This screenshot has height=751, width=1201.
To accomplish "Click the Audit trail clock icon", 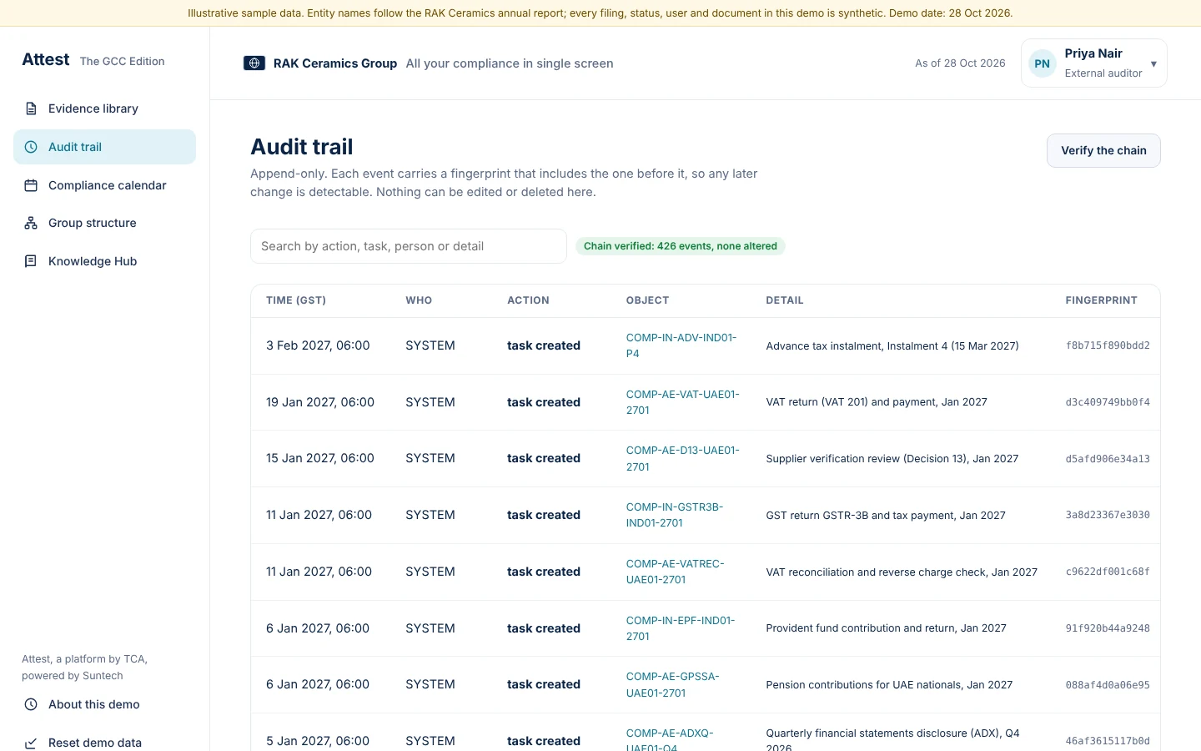I will [31, 147].
